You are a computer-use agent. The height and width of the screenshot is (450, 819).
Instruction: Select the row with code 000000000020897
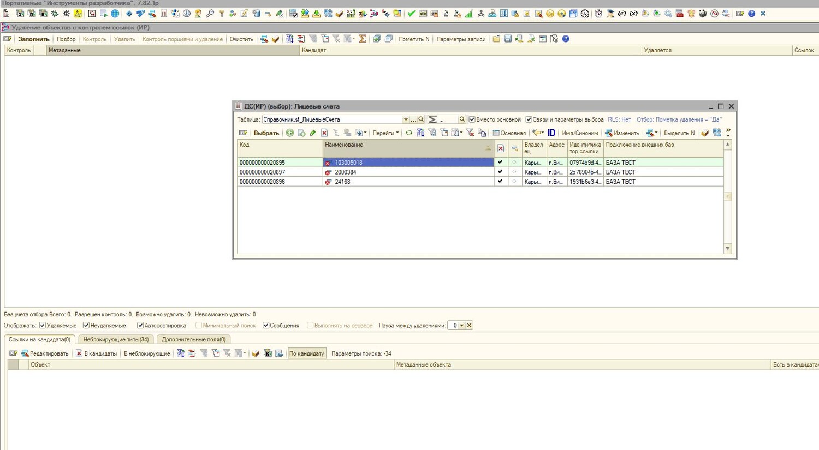point(480,172)
